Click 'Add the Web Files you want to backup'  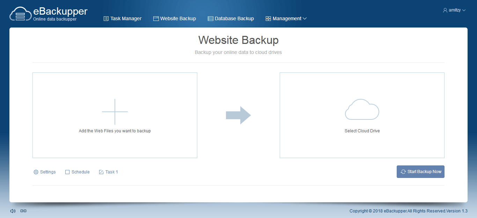[115, 131]
